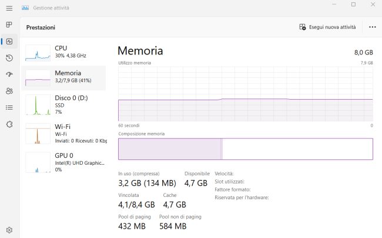Open App history from sidebar clock icon
The width and height of the screenshot is (382, 238).
coord(9,58)
